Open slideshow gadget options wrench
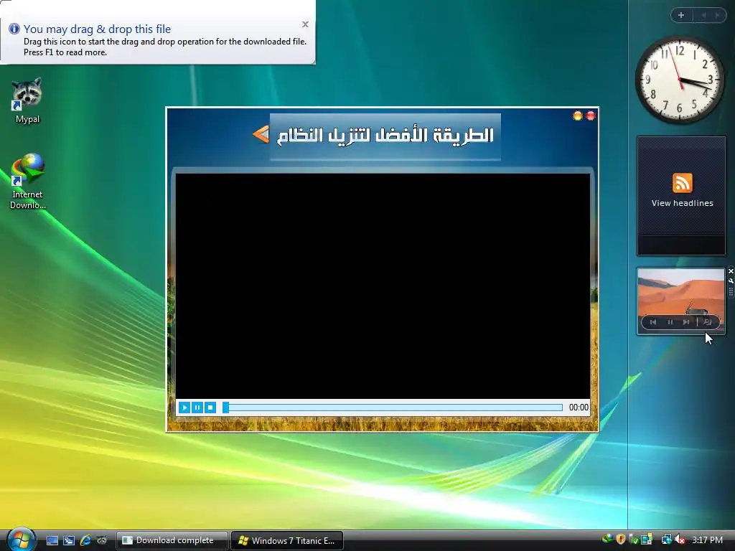This screenshot has height=551, width=735. [x=731, y=281]
